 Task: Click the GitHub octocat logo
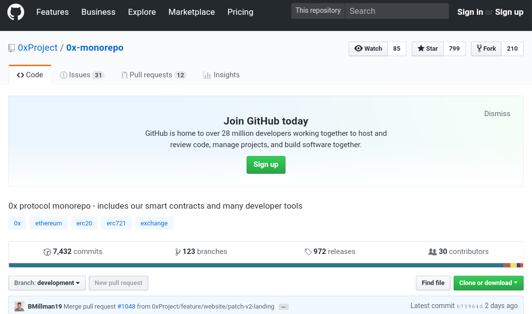point(16,12)
